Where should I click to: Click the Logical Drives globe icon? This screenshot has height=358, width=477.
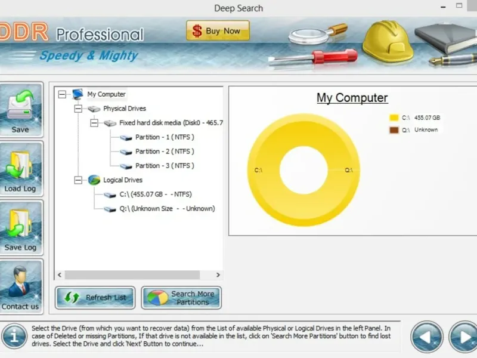tap(94, 180)
